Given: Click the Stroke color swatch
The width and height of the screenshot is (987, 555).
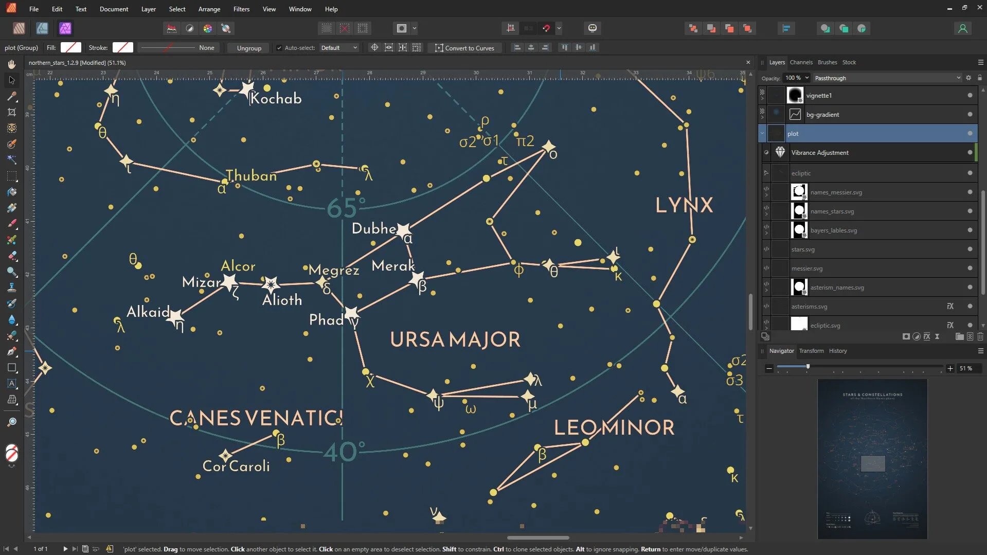Looking at the screenshot, I should click(x=122, y=47).
